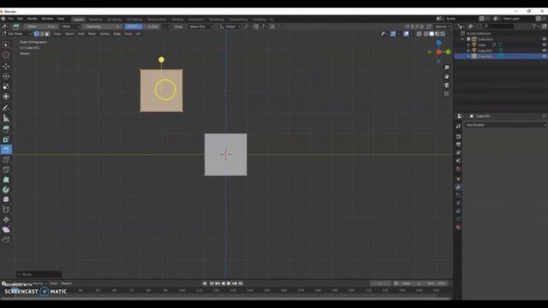Select the Spin tool
The height and width of the screenshot is (308, 548).
click(6, 190)
